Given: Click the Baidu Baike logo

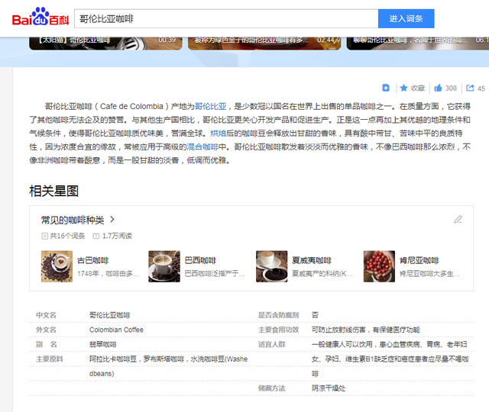Looking at the screenshot, I should 40,17.
